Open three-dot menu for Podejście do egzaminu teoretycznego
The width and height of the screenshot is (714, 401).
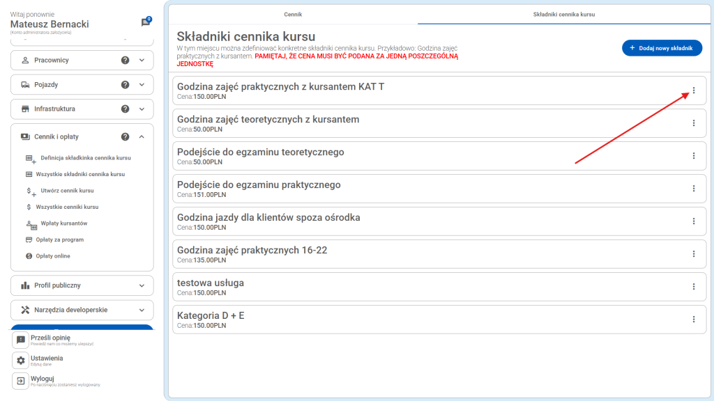point(693,156)
